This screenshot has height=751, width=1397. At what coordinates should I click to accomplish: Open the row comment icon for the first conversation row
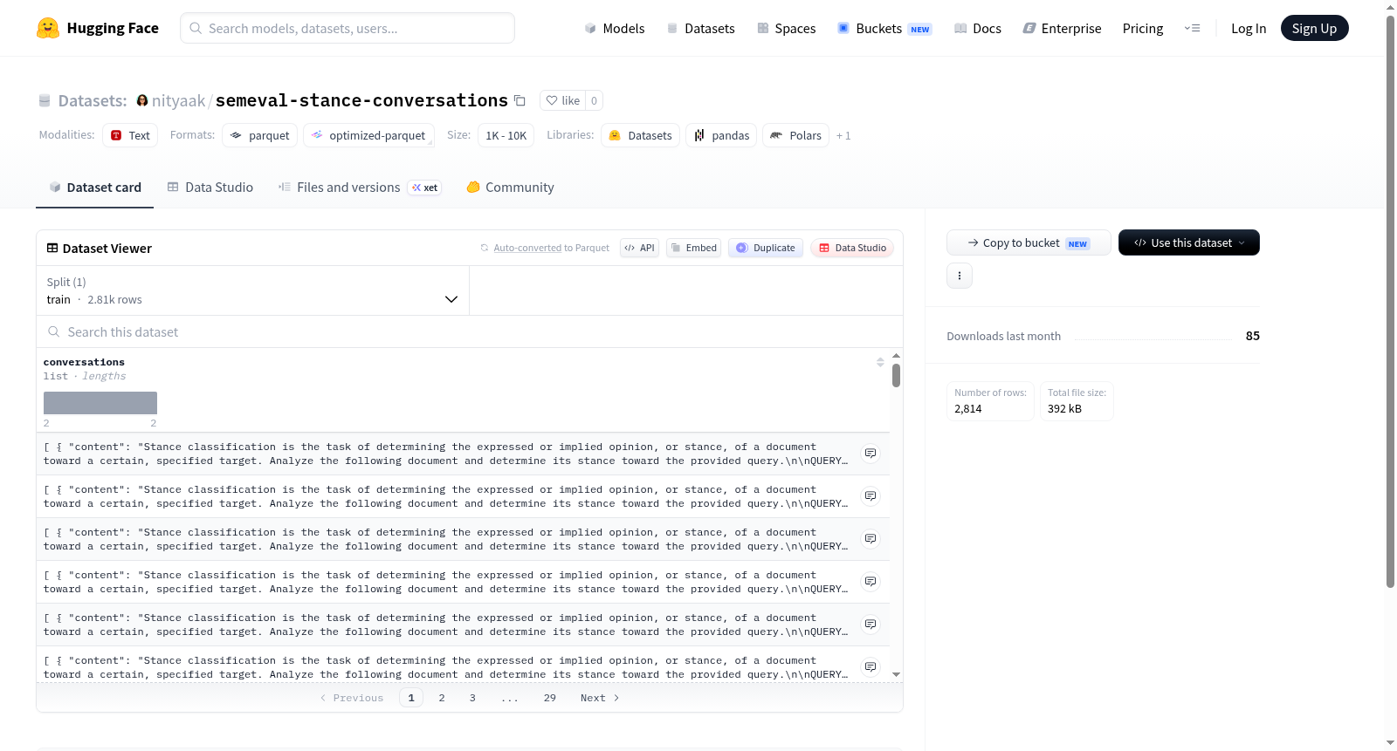point(871,454)
